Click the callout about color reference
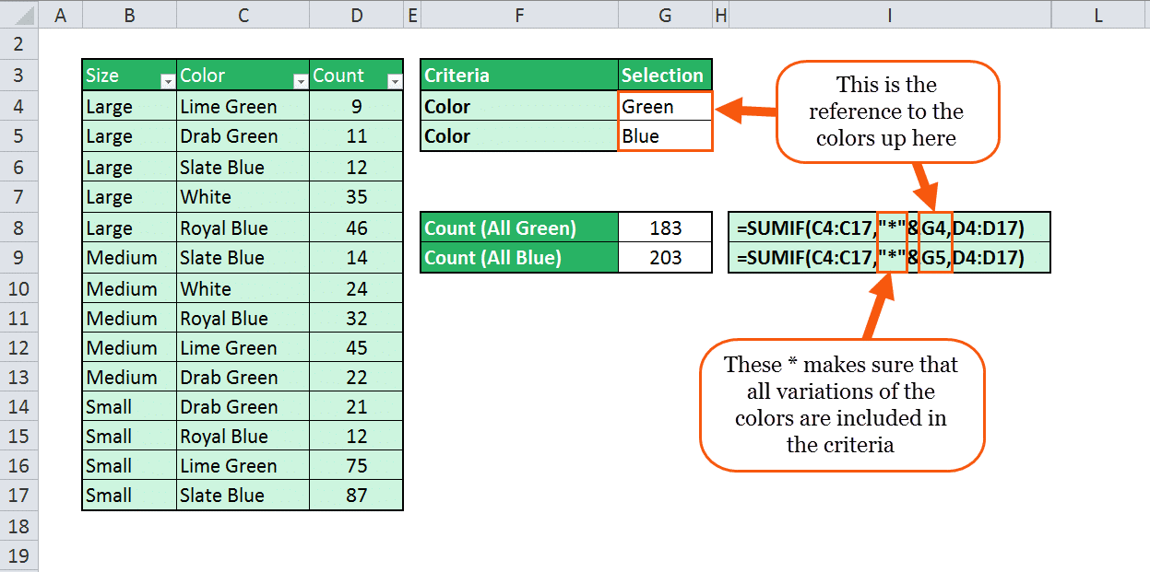Viewport: 1150px width, 572px height. [x=887, y=112]
